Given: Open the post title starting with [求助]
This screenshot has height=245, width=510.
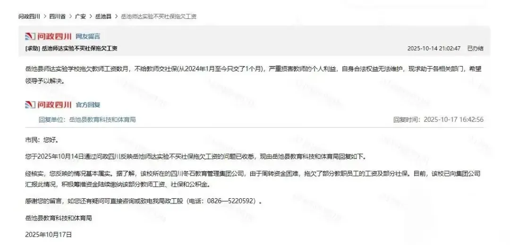Looking at the screenshot, I should [71, 49].
